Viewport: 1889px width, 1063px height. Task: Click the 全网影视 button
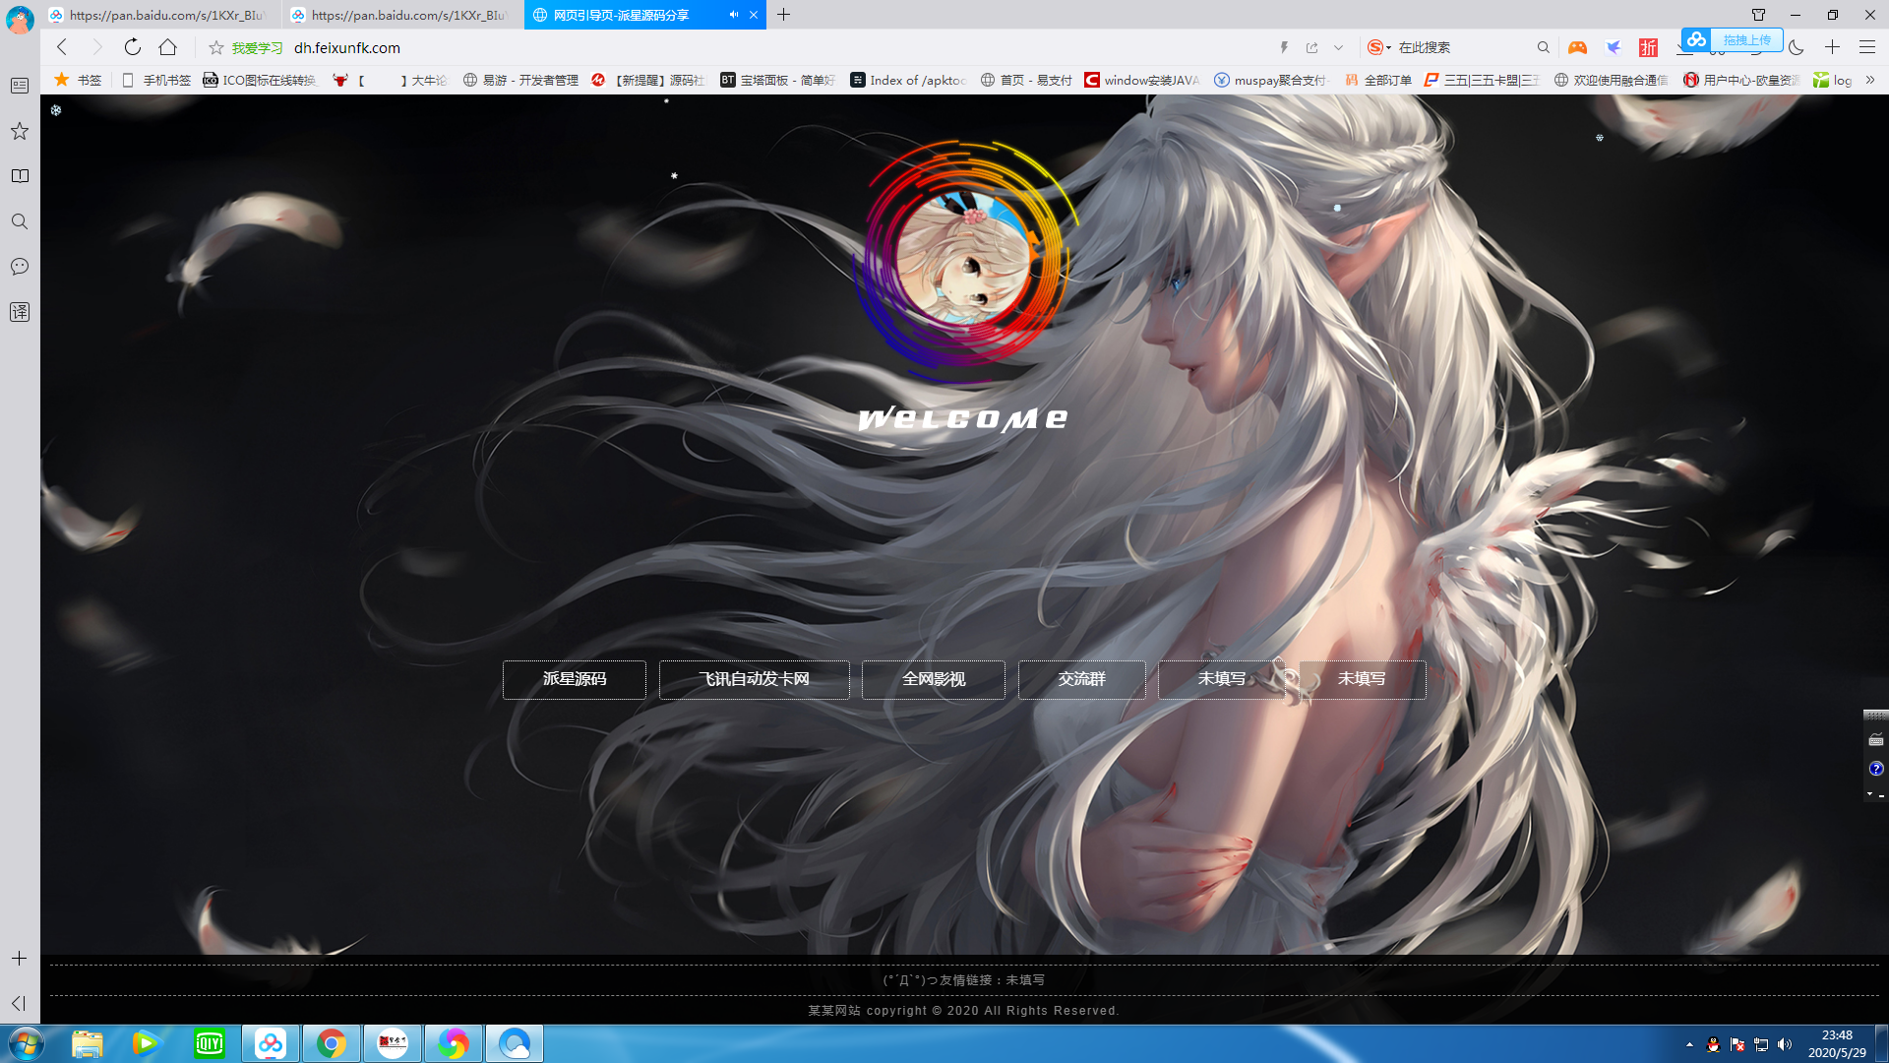click(x=934, y=679)
